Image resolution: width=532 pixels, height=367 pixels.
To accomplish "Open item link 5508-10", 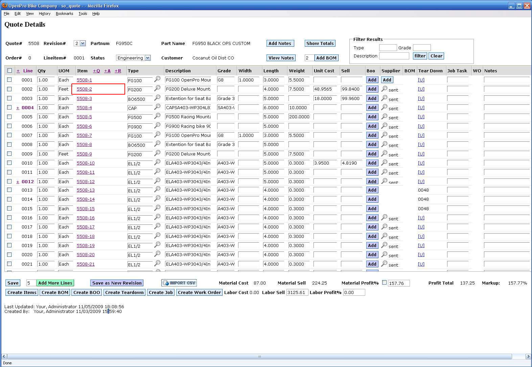I will [x=86, y=163].
